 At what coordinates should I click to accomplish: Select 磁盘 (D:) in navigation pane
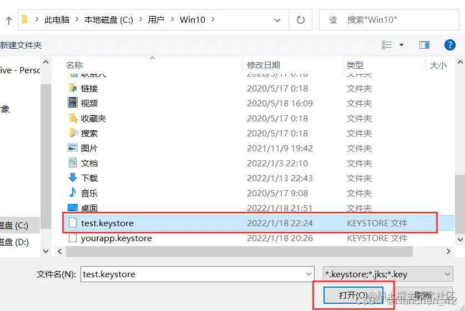click(14, 242)
